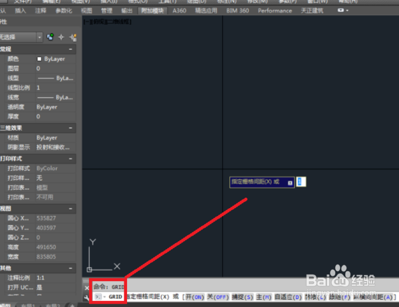Select the 精选应用 ribbon tab
This screenshot has height=307, width=399.
(206, 11)
